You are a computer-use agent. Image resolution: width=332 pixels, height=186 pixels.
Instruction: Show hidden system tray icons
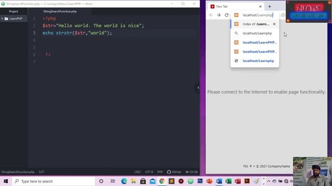269,181
